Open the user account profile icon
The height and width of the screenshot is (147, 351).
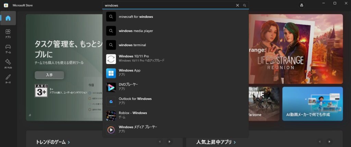click(x=302, y=5)
